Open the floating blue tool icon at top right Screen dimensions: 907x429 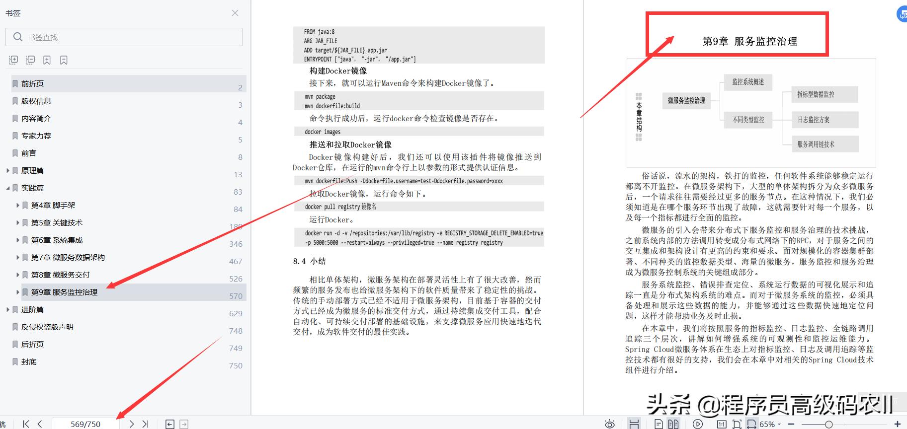902,14
